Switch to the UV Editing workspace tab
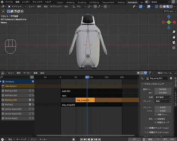The height and width of the screenshot is (141, 177). (94, 2)
